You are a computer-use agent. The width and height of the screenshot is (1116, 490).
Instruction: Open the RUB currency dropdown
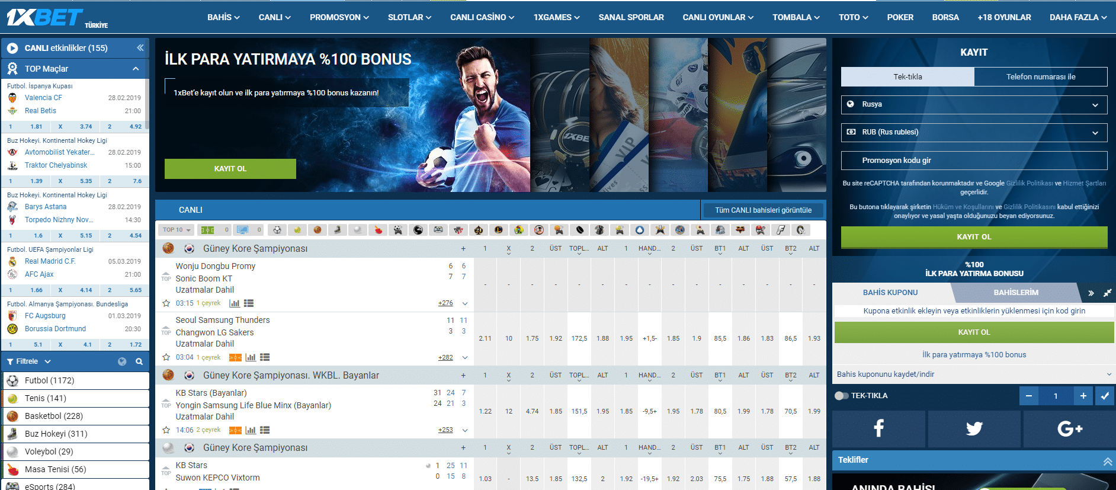[x=974, y=132]
